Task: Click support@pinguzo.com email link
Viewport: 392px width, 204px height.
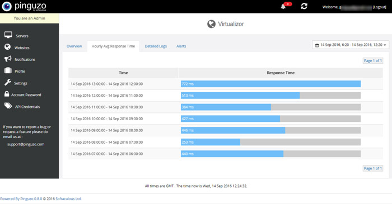Action: 26,144
